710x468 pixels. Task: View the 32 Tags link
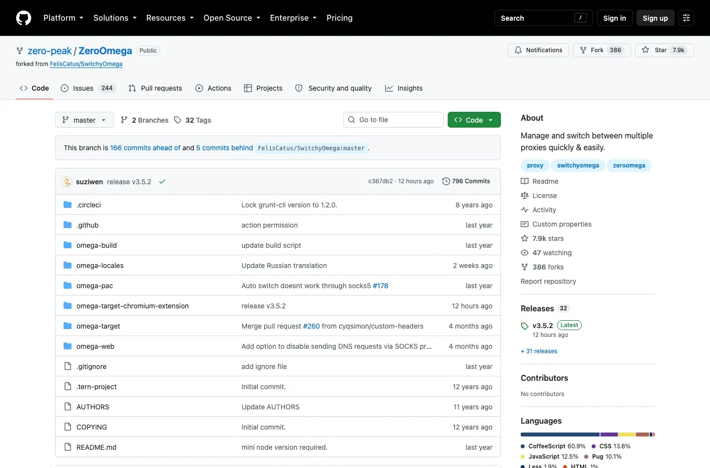tap(192, 120)
